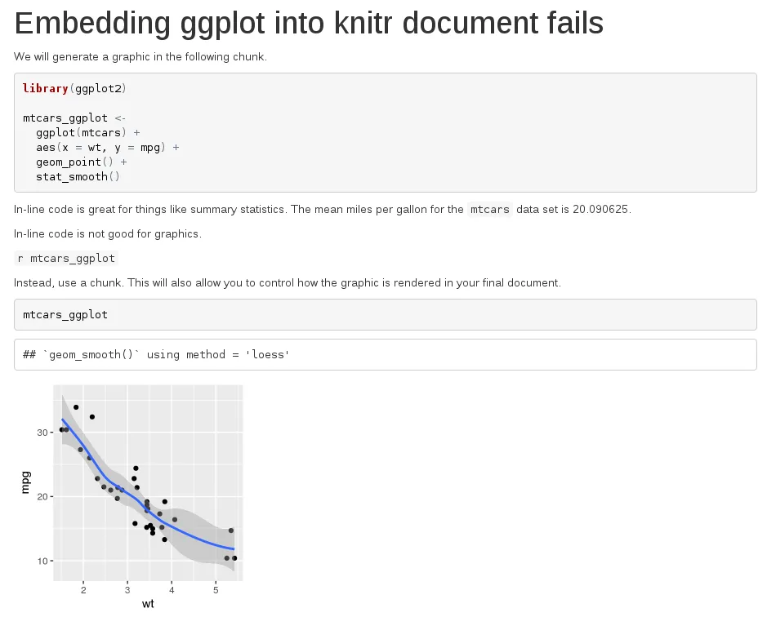Click the inline 'mtcars' code span
The image size is (767, 617).
point(489,209)
